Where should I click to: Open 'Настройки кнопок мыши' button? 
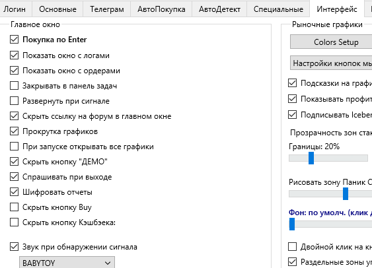point(331,63)
